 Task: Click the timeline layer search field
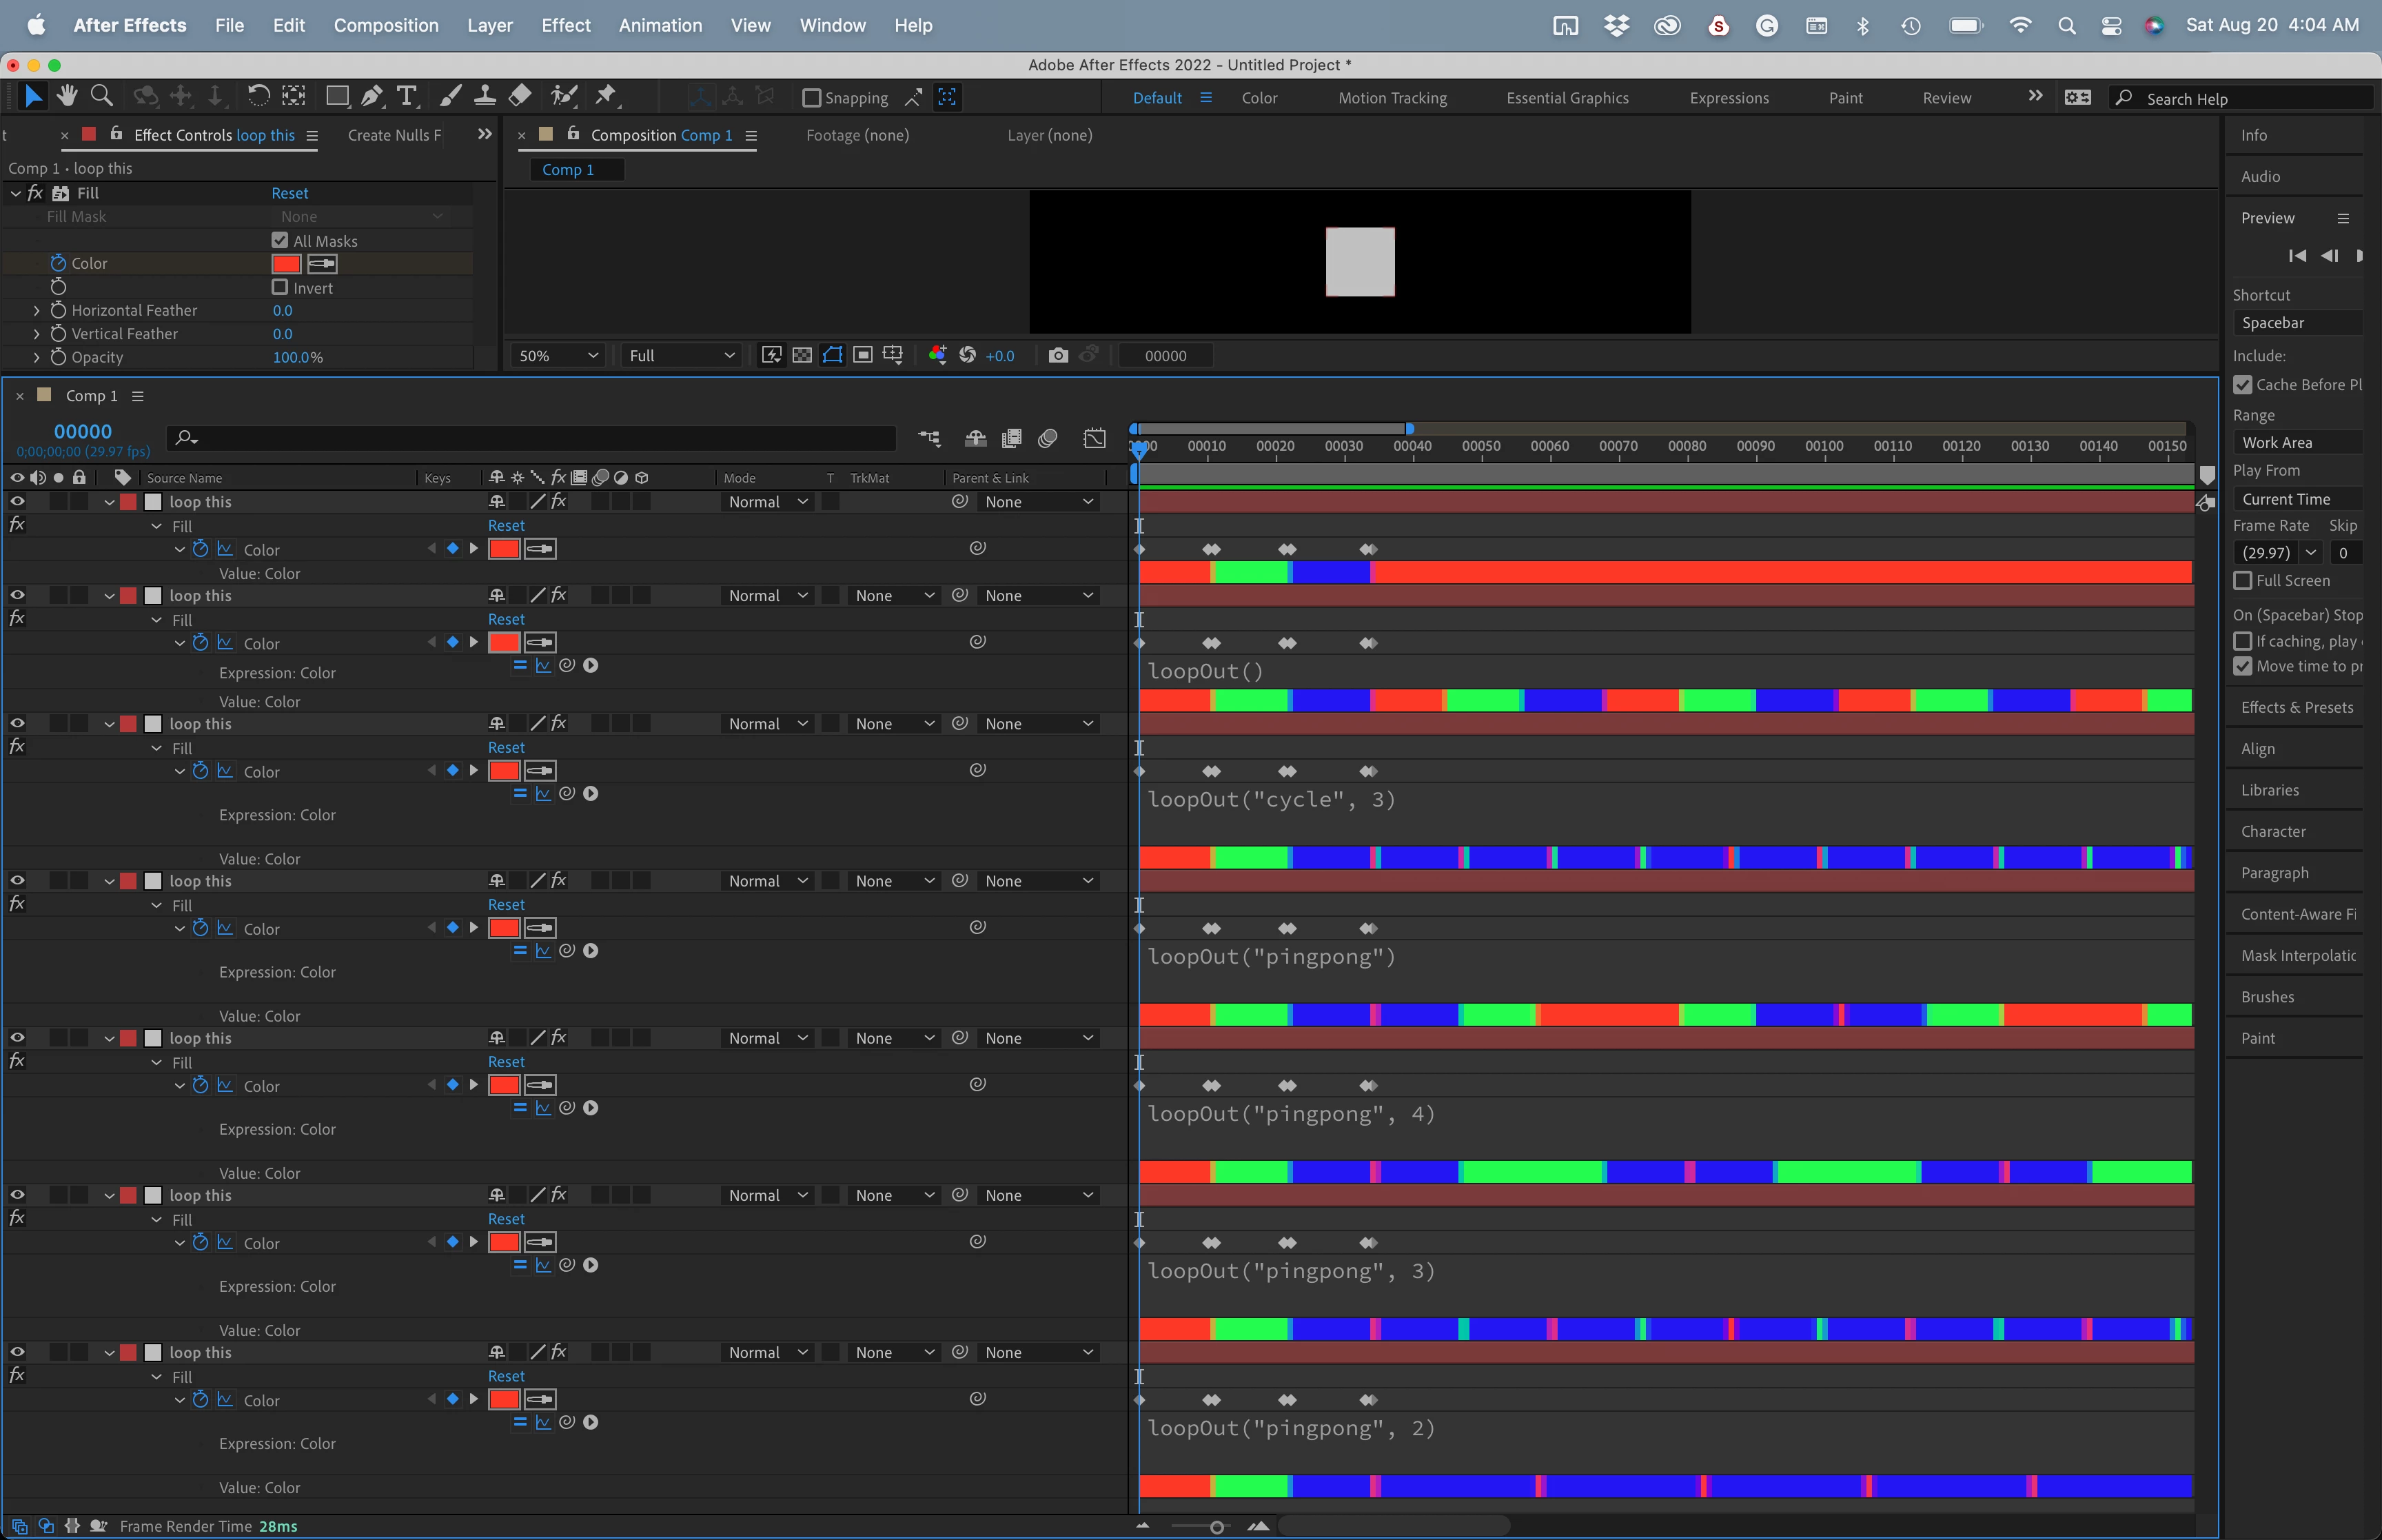[x=540, y=437]
